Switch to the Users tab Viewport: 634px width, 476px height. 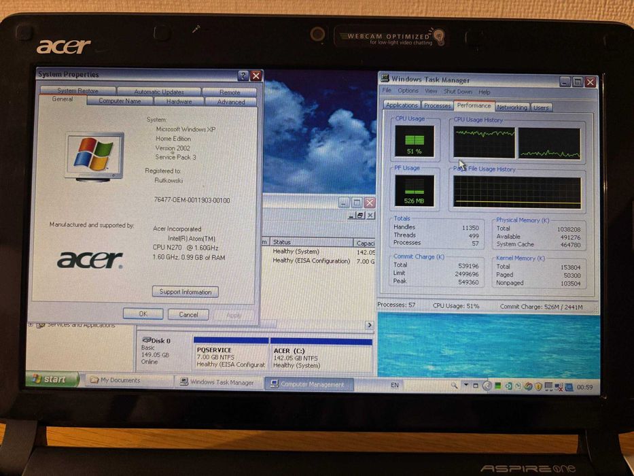point(541,107)
